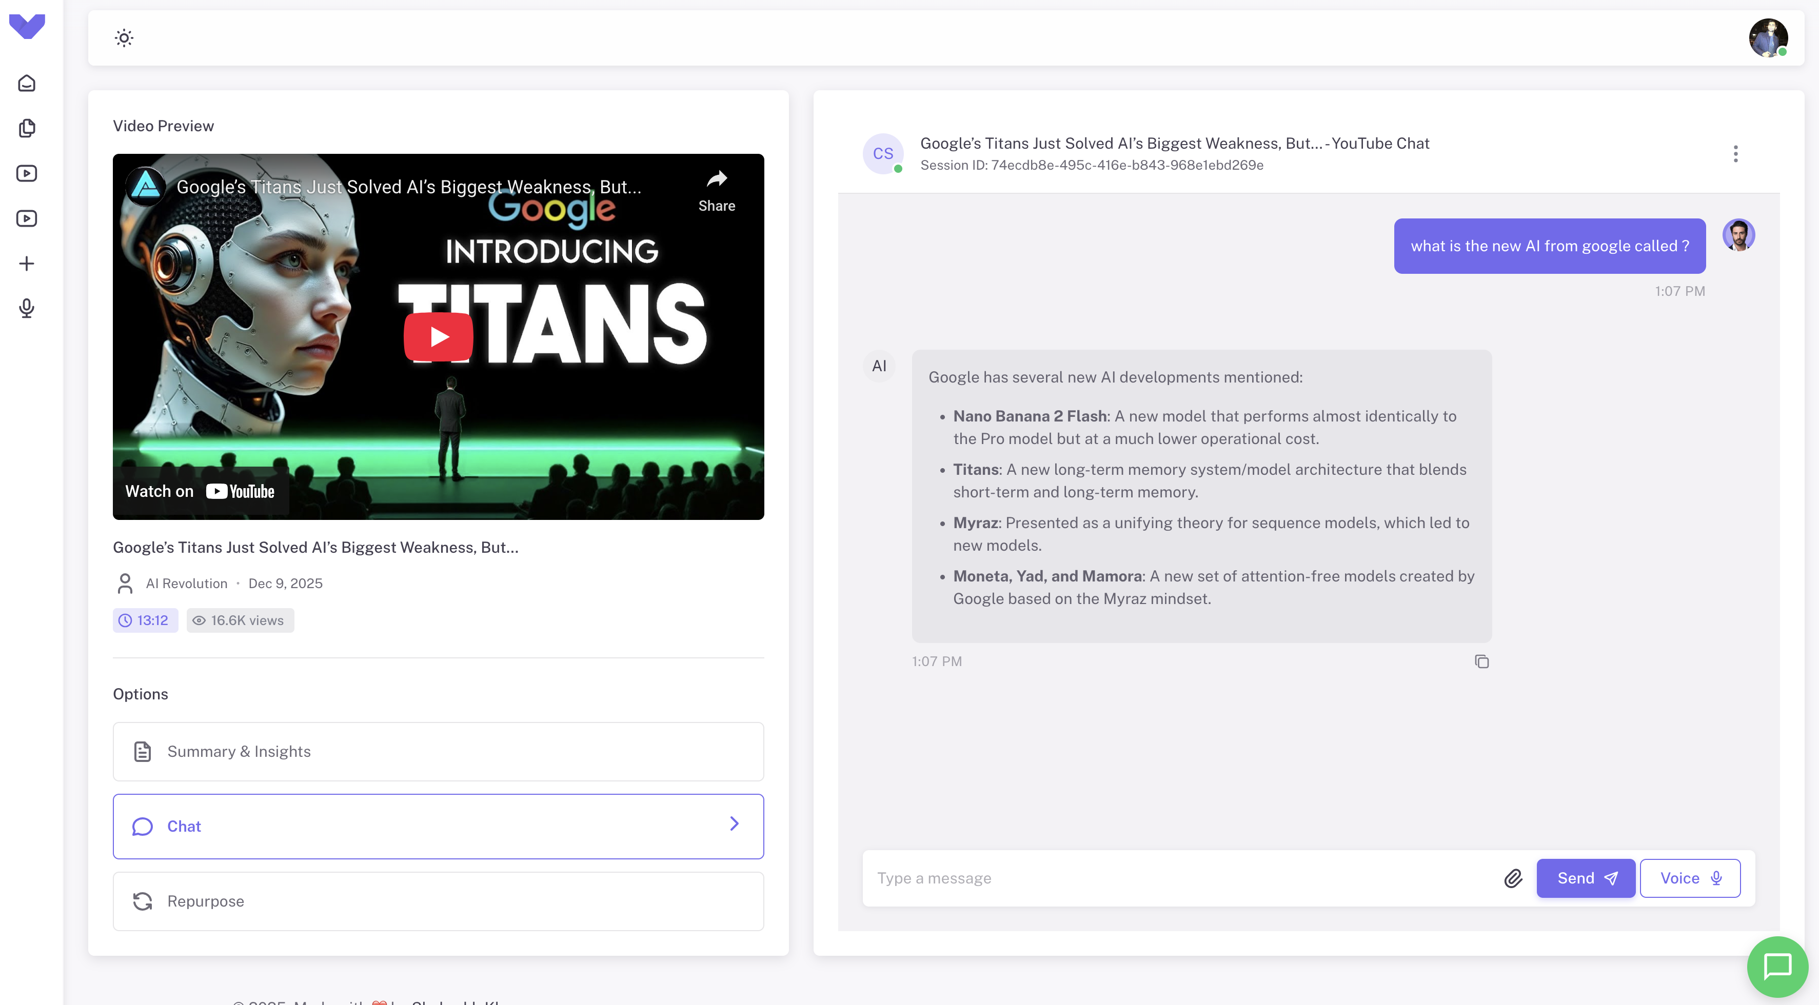Click Share on the video thumbnail
Screen dimensions: 1819x1005
click(x=716, y=191)
